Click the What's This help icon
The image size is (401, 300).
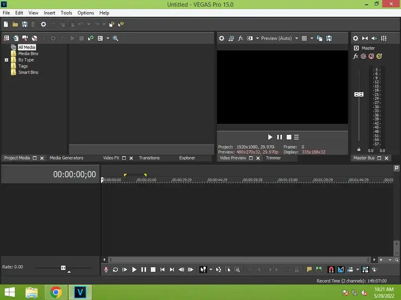(121, 24)
